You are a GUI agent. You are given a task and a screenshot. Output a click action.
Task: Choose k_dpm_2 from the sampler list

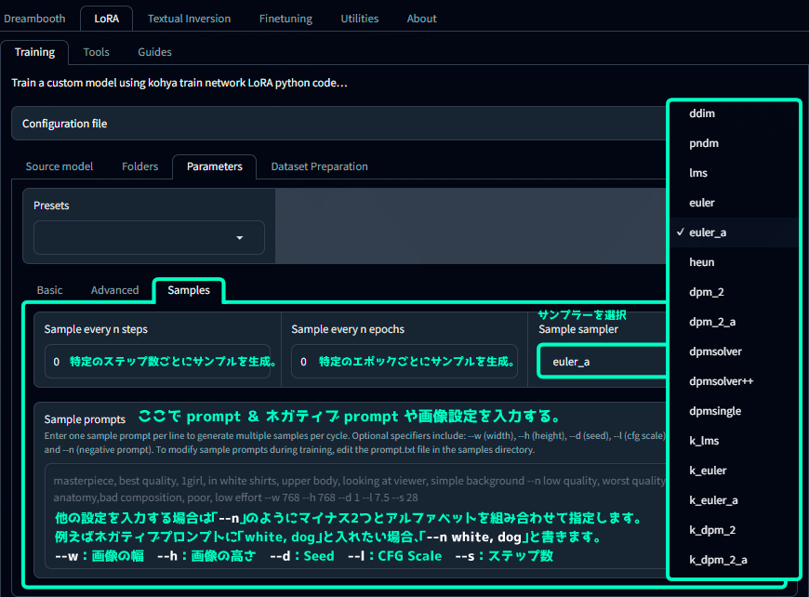[734, 530]
